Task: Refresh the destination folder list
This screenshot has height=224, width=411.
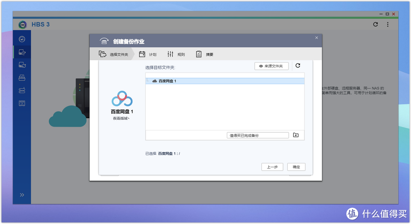Action: pyautogui.click(x=298, y=66)
